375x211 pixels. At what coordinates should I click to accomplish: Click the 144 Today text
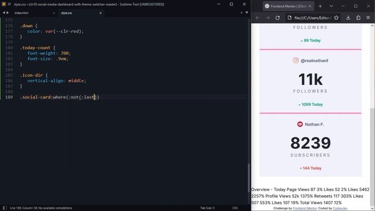312,168
